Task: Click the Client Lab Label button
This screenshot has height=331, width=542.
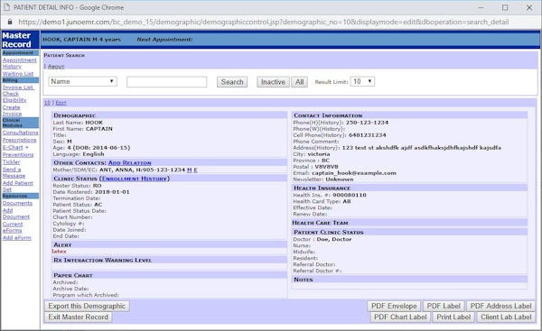Action: pyautogui.click(x=506, y=317)
